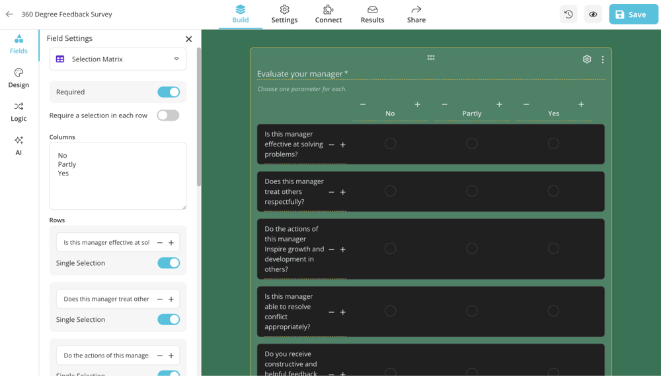Expand the Selection Matrix field type dropdown

tap(118, 59)
